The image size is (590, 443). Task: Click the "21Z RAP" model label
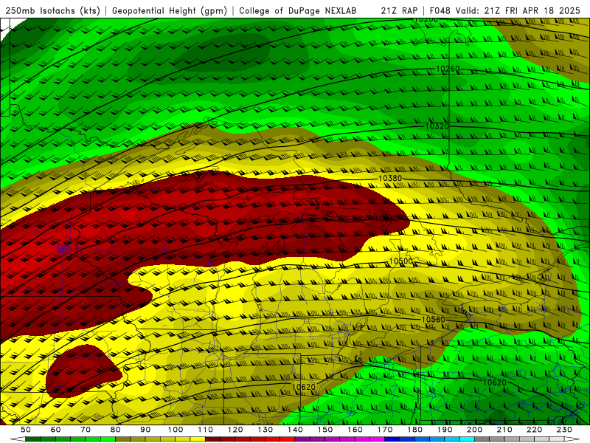(x=399, y=10)
